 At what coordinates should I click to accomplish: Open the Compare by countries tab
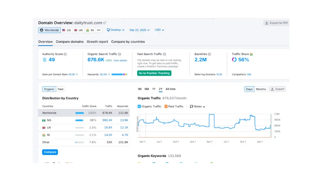[x=128, y=42]
